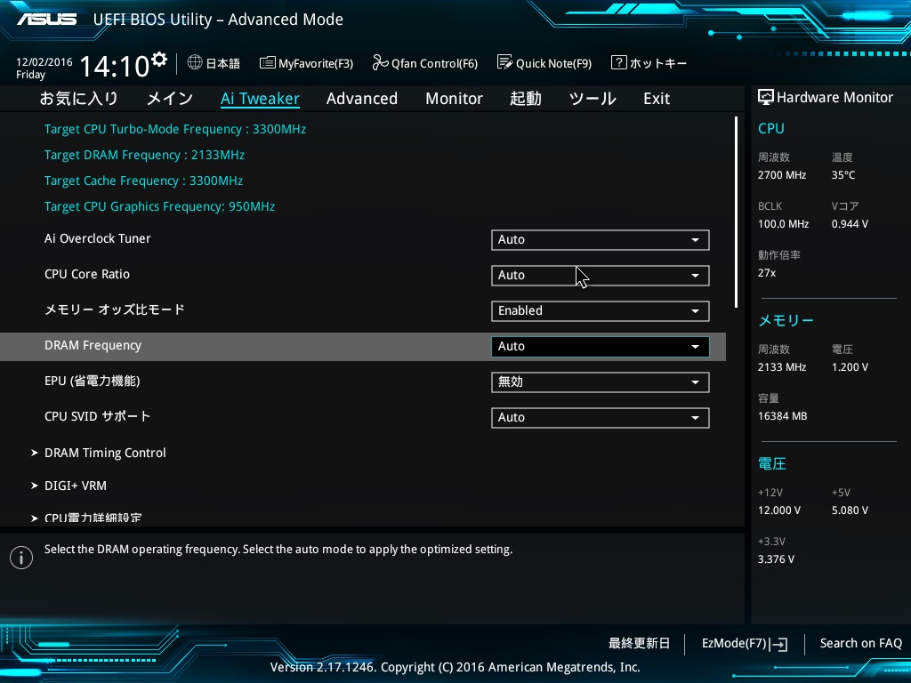This screenshot has height=683, width=911.
Task: Switch to the メイン tab
Action: click(x=170, y=99)
